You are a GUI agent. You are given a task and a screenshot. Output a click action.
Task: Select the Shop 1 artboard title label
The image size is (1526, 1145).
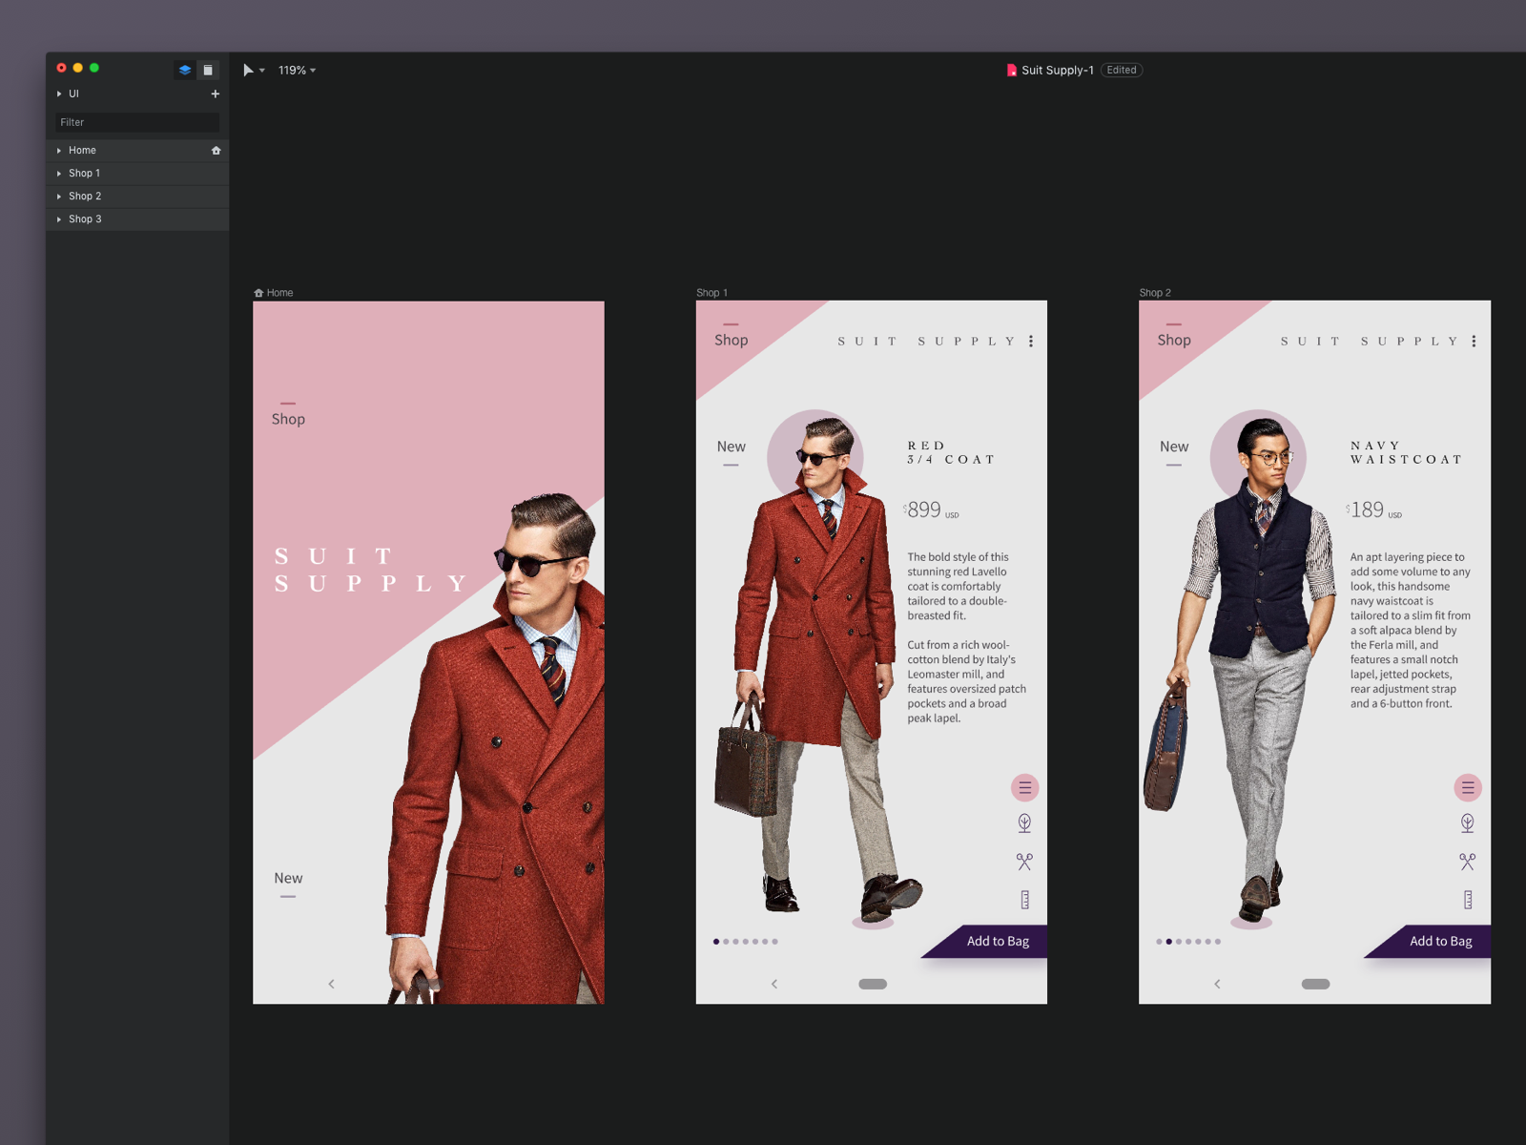pyautogui.click(x=711, y=293)
